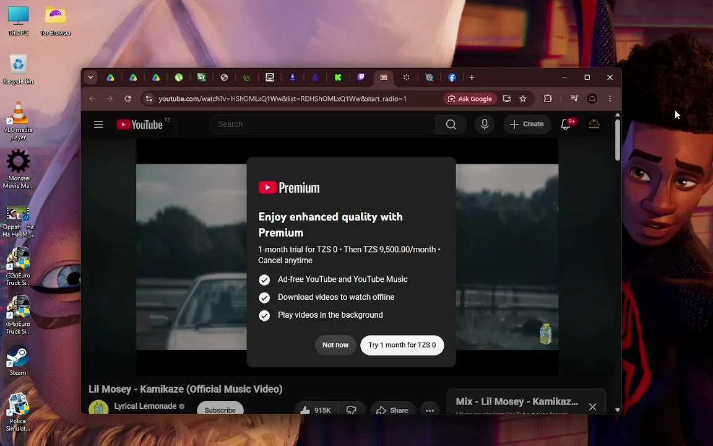This screenshot has height=446, width=713.
Task: Open the Chrome profile avatar
Action: 592,98
